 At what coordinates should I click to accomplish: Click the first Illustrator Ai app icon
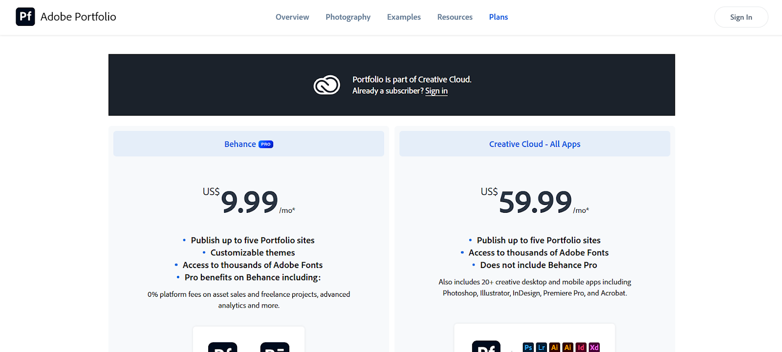(554, 347)
